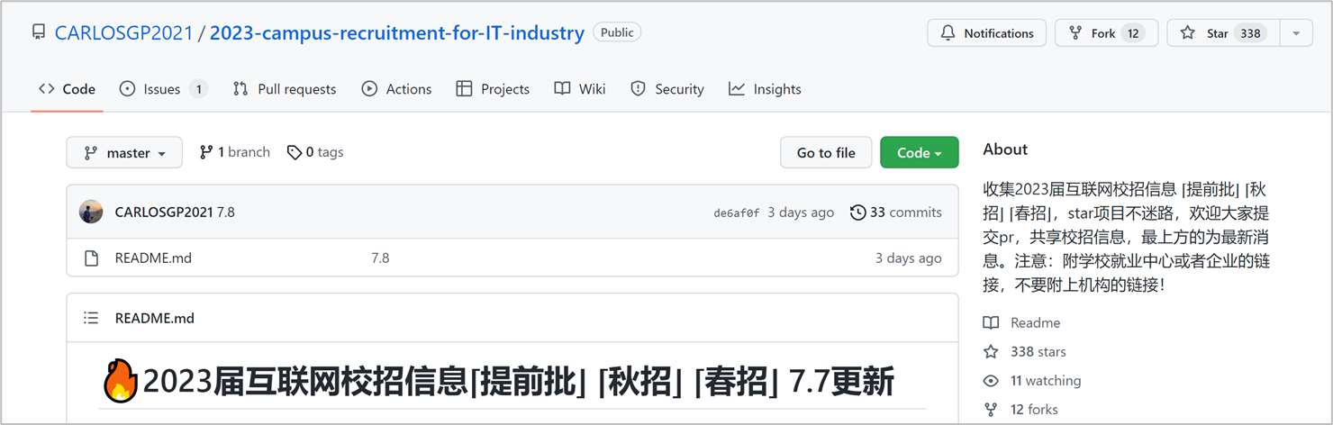
Task: Open the Wiki tab
Action: click(x=580, y=89)
